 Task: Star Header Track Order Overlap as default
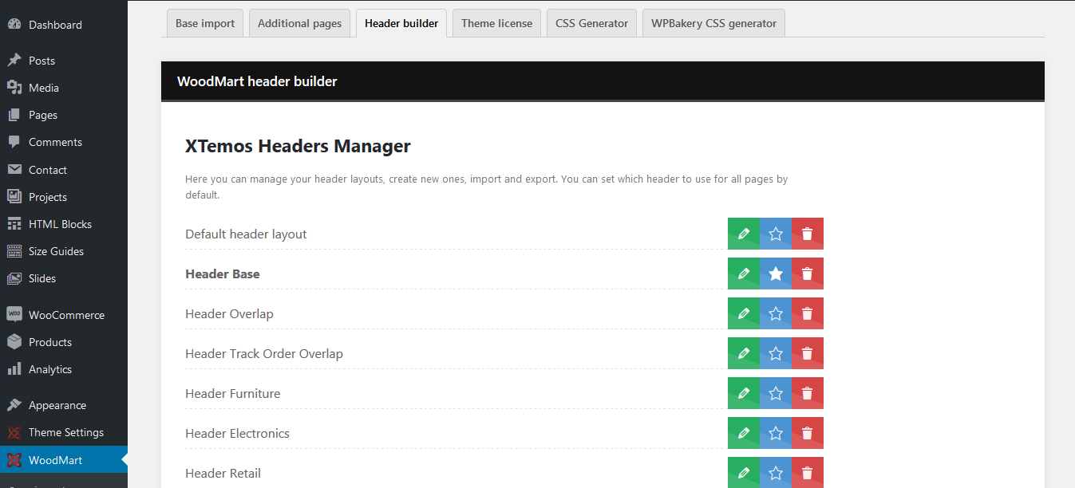click(x=776, y=353)
